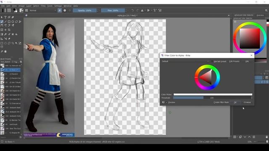Click Edit Presets in filter dialog
This screenshot has width=269, height=151.
(x=234, y=61)
